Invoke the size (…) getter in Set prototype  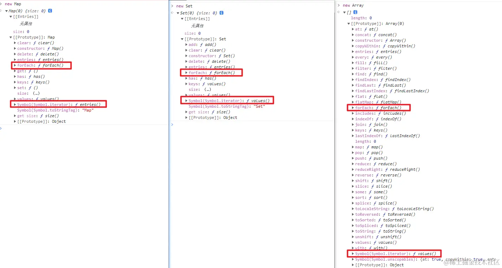(207, 90)
